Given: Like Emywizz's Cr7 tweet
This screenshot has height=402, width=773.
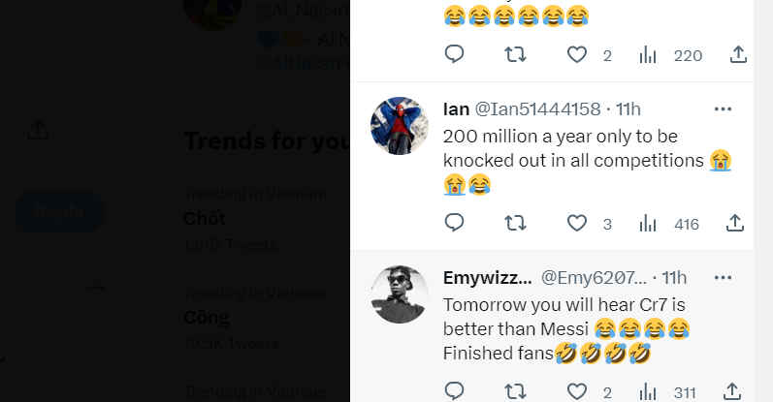Looking at the screenshot, I should point(577,391).
